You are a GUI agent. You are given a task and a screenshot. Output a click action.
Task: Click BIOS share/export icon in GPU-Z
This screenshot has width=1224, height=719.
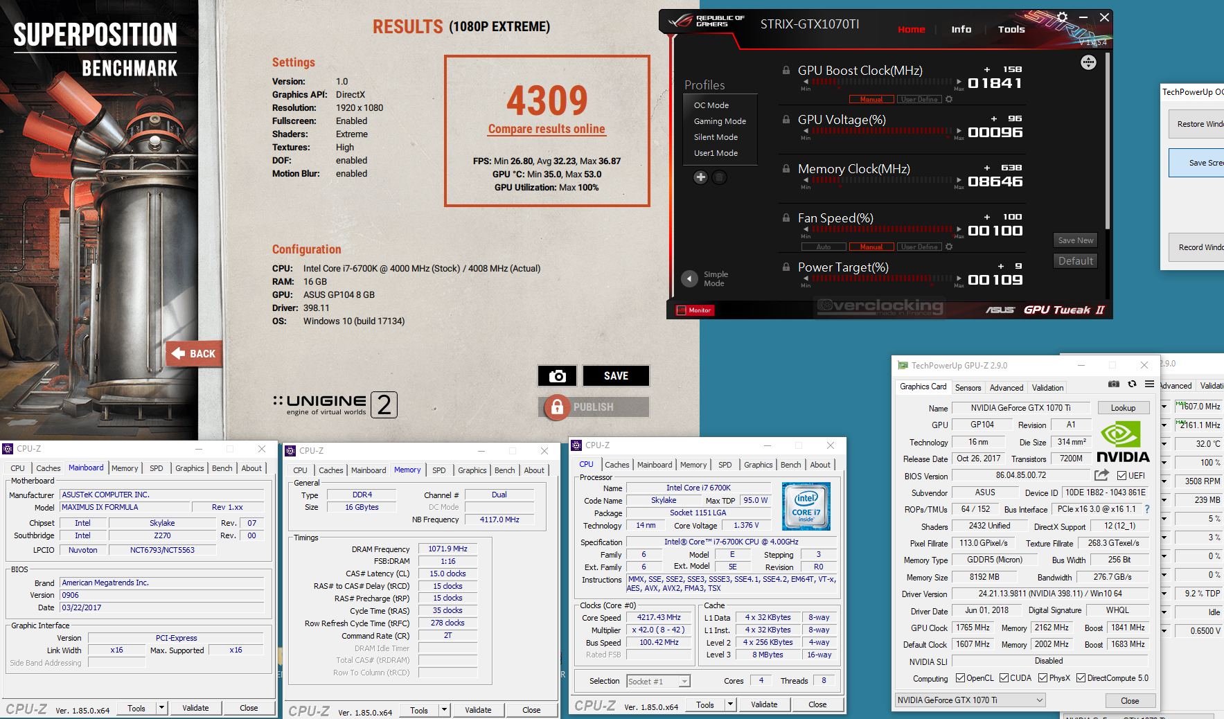[x=1101, y=475]
